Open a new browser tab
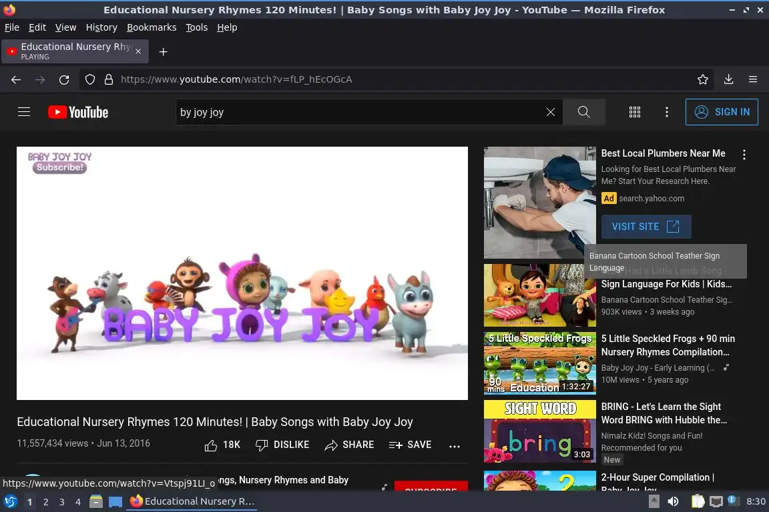 (164, 52)
